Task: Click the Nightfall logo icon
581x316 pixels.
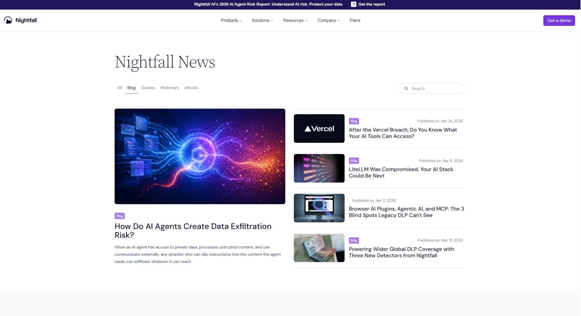Action: (8, 20)
